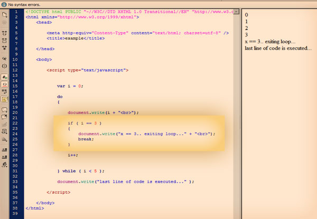Image resolution: width=317 pixels, height=219 pixels.
Task: Click output "2" in the preview pane
Action: [x=246, y=28]
